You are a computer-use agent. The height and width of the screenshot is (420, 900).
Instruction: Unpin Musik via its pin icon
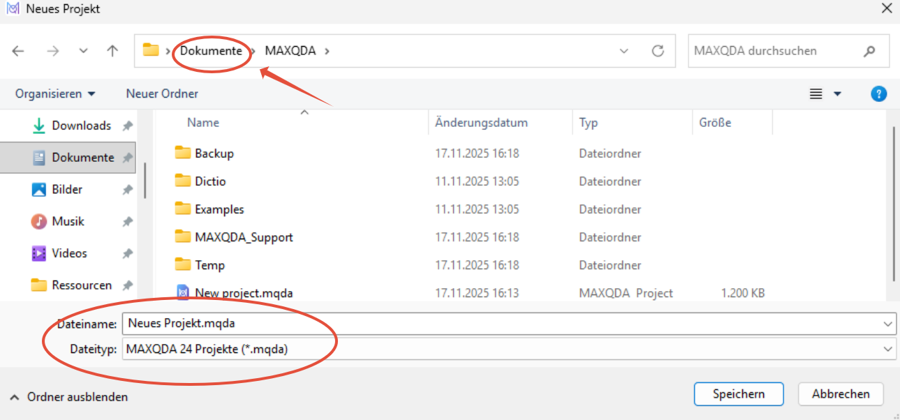(x=127, y=222)
